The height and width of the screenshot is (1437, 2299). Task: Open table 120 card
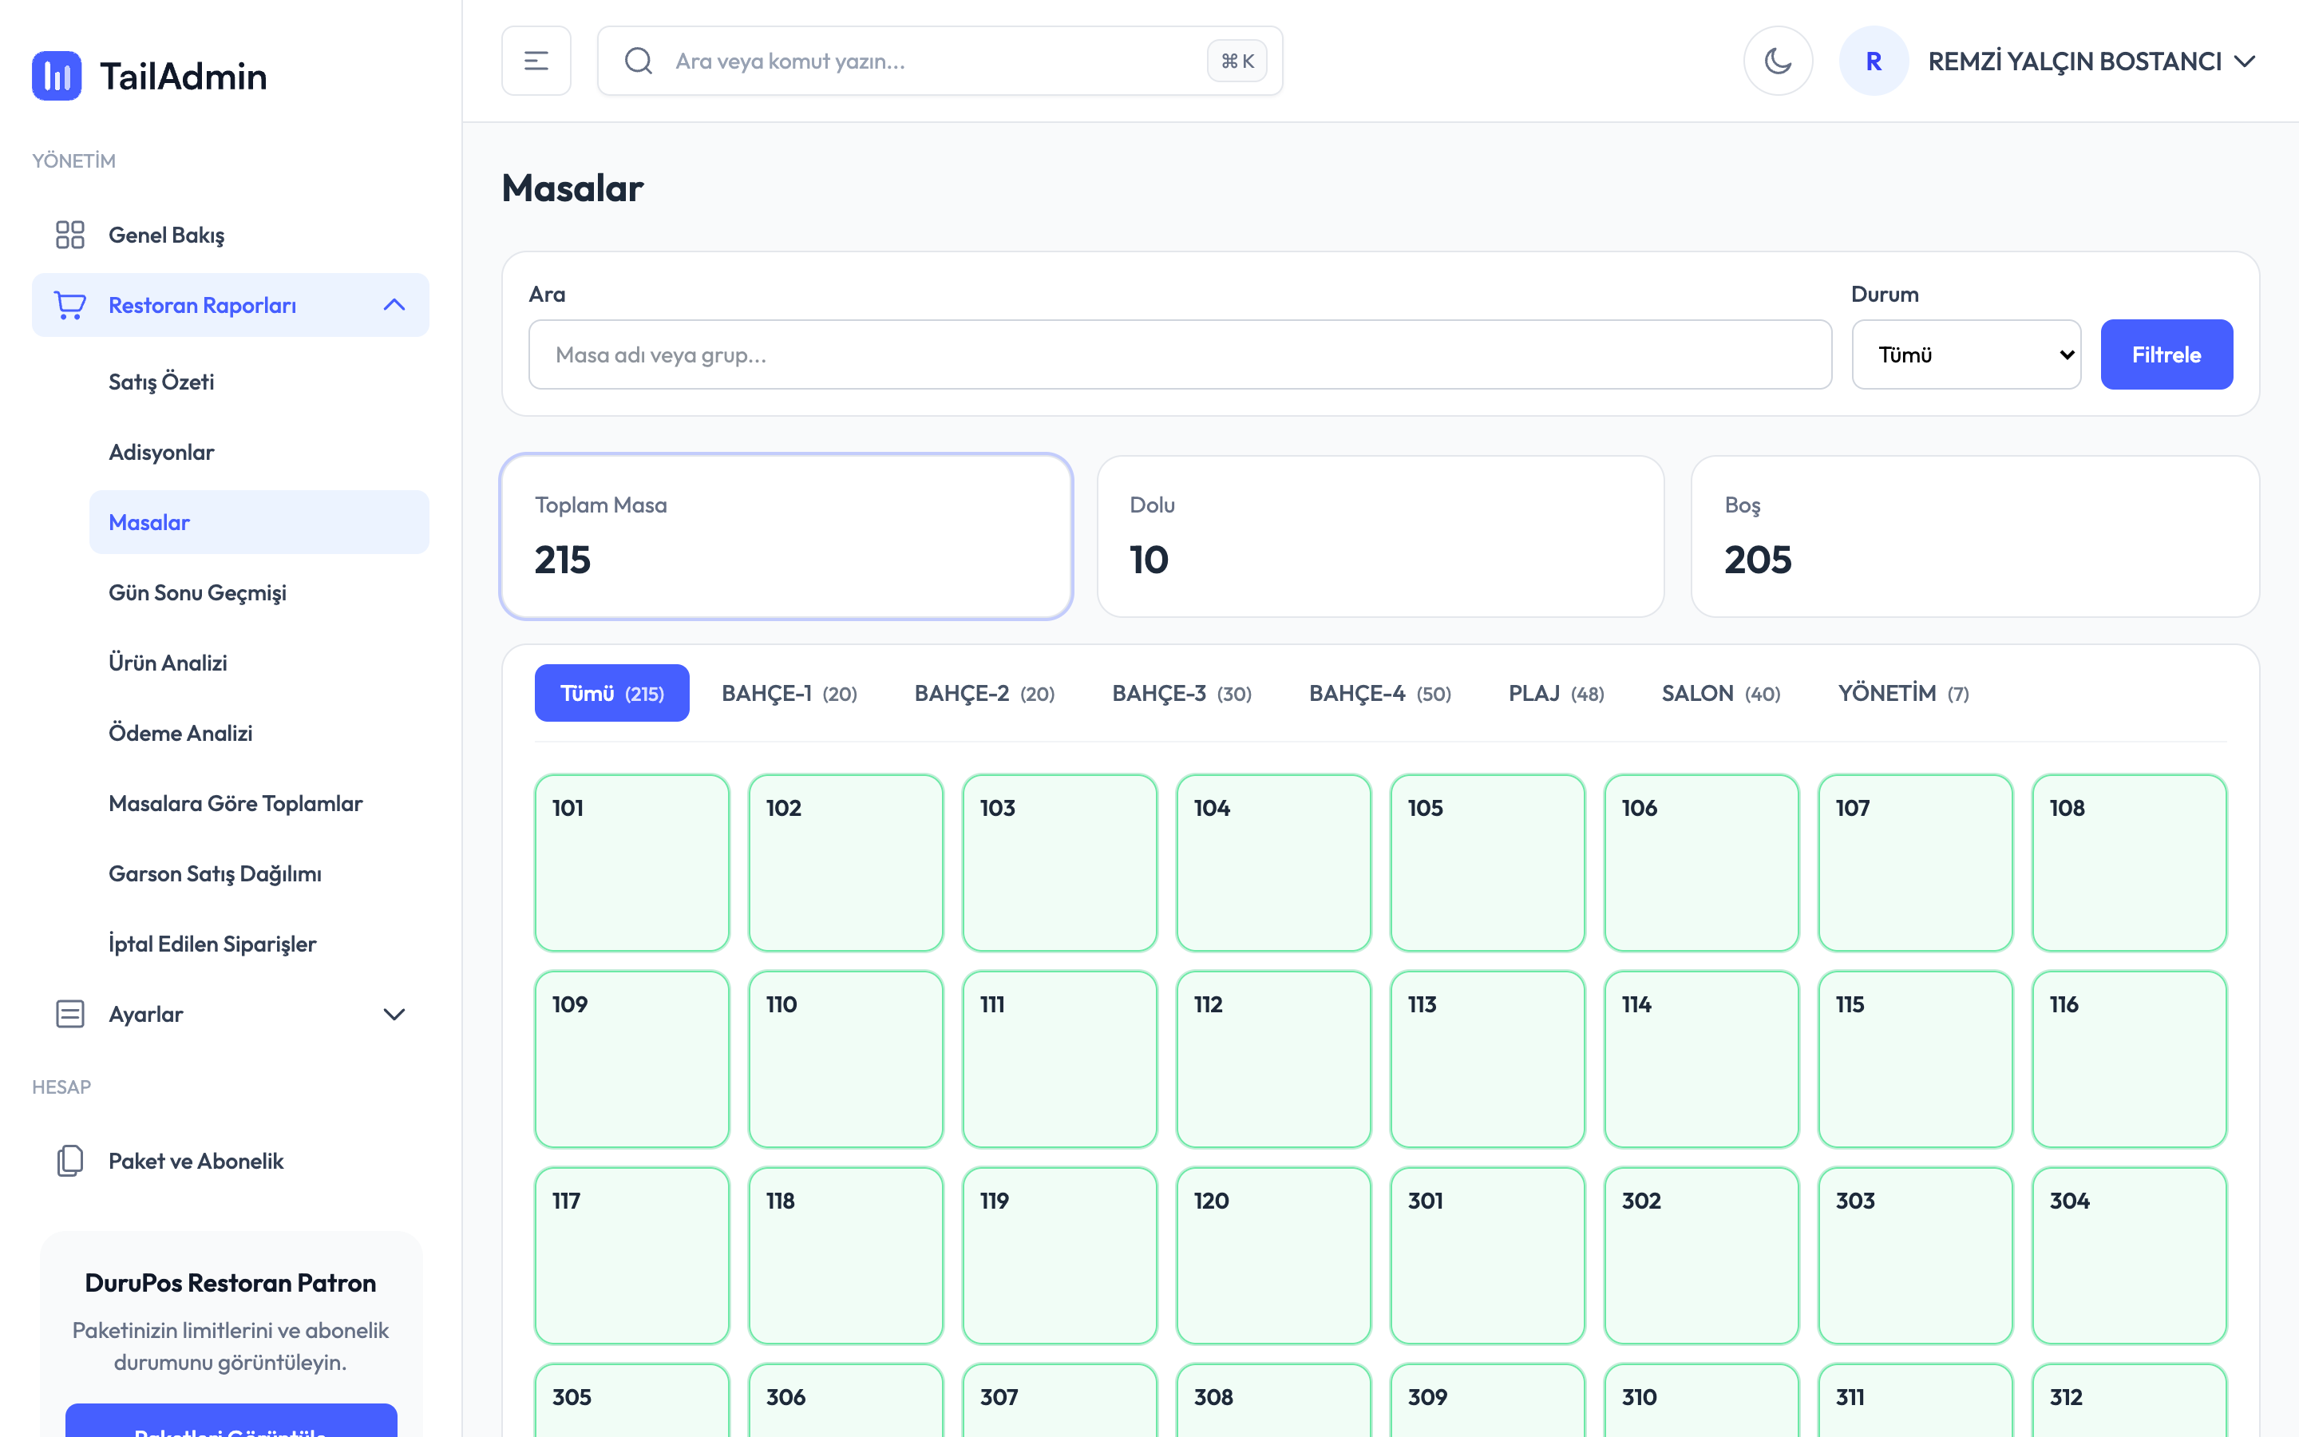coord(1274,1256)
